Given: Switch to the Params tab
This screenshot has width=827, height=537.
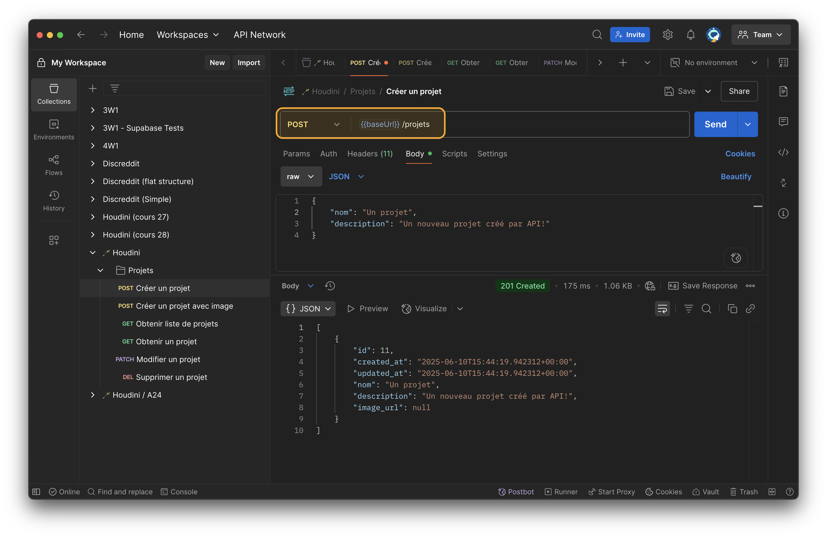Looking at the screenshot, I should pos(296,154).
